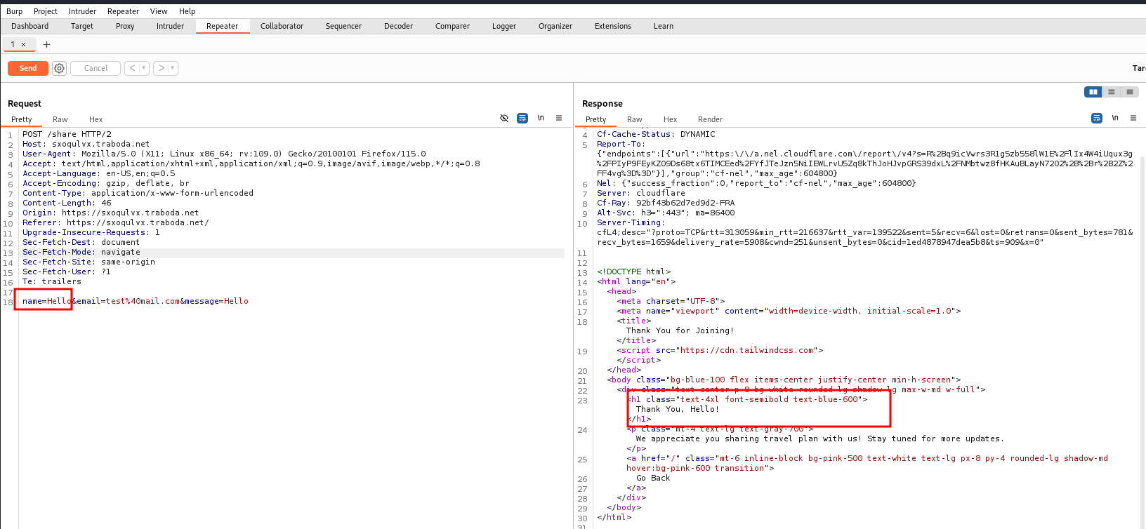The image size is (1146, 529).
Task: Open the back-history dropdown arrow
Action: click(144, 68)
